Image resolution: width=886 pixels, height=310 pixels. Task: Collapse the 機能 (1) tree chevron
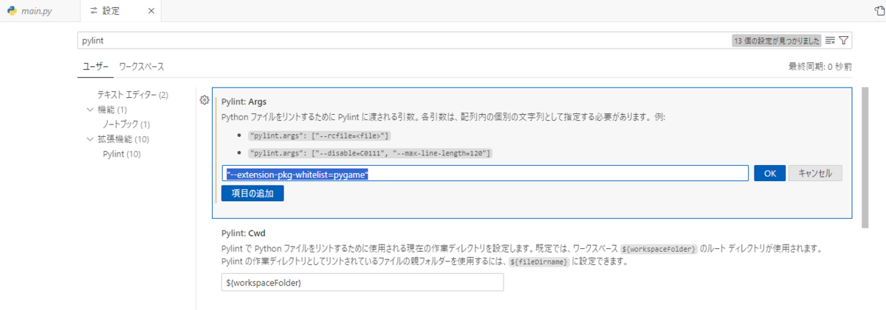pos(90,110)
